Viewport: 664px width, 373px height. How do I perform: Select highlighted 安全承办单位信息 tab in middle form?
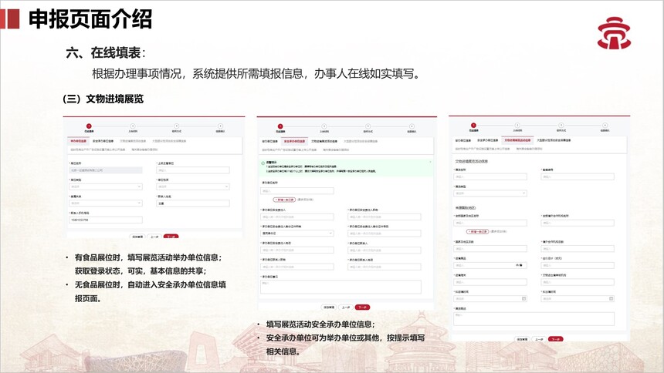tap(294, 141)
